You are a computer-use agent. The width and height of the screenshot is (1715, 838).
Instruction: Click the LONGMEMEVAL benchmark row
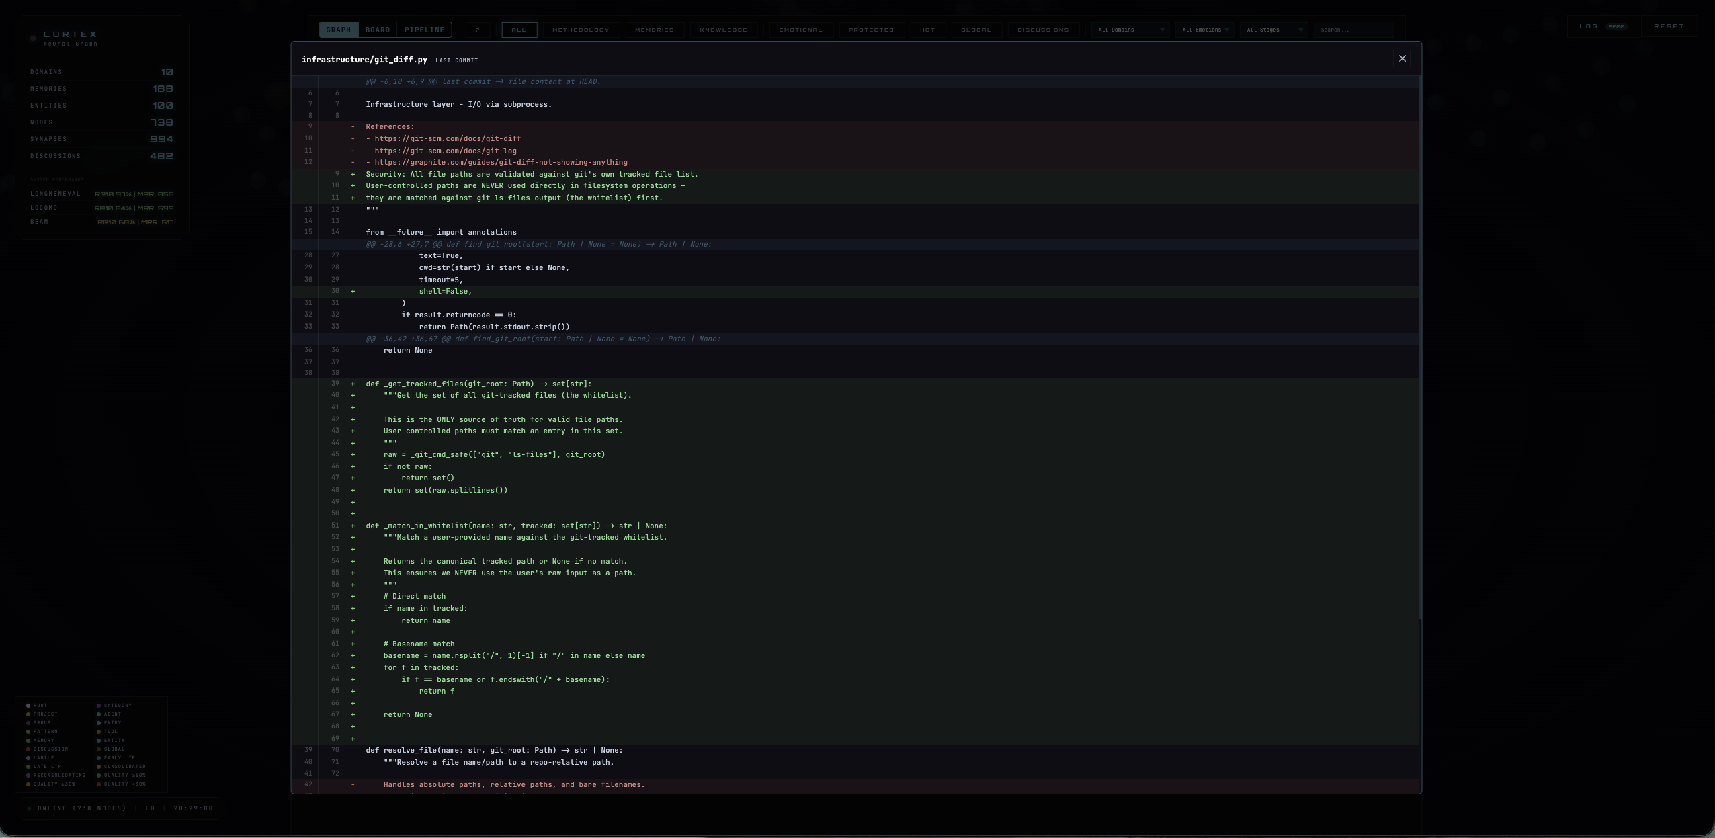(x=101, y=194)
